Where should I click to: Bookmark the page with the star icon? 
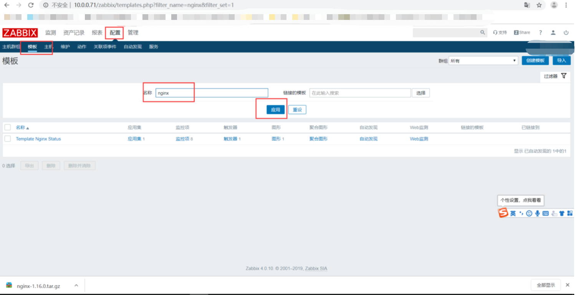click(x=539, y=5)
